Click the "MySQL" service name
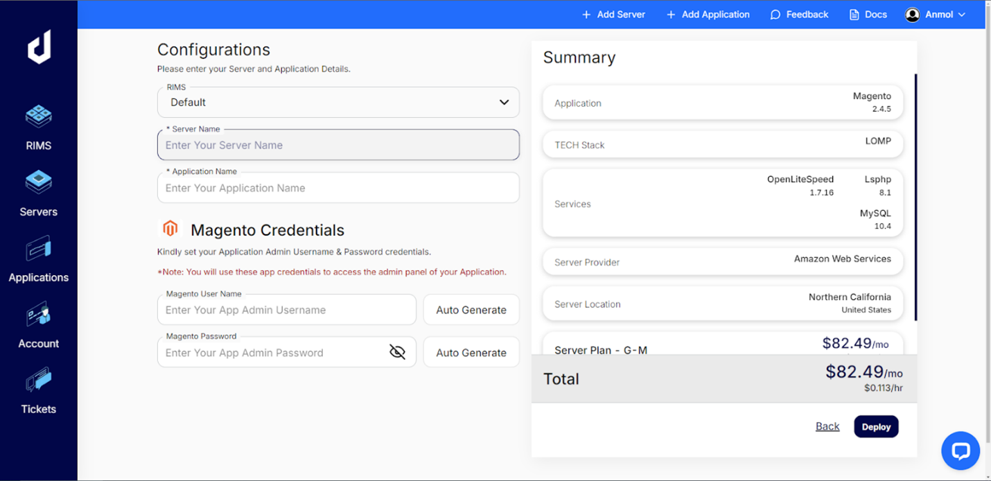Image resolution: width=991 pixels, height=481 pixels. coord(875,213)
